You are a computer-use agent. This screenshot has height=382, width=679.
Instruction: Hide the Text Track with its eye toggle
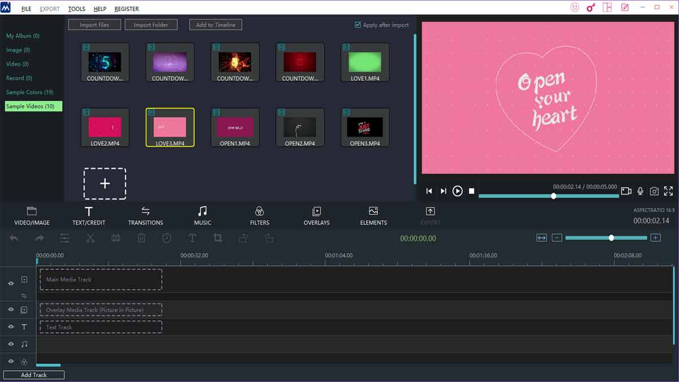(x=10, y=327)
